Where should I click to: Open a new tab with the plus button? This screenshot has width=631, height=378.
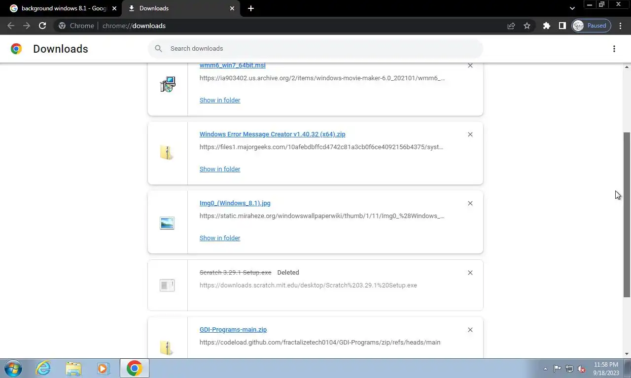(251, 8)
